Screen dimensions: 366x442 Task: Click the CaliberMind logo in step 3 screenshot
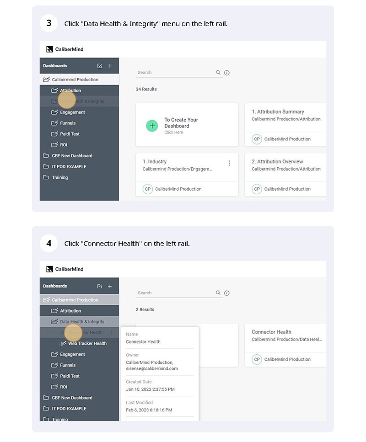pyautogui.click(x=65, y=49)
